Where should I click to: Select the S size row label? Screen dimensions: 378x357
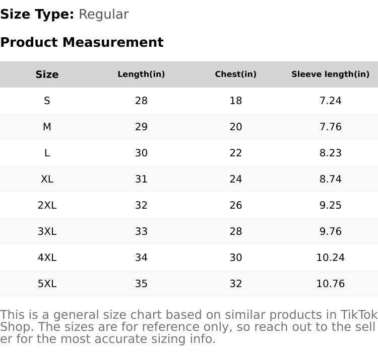point(47,101)
